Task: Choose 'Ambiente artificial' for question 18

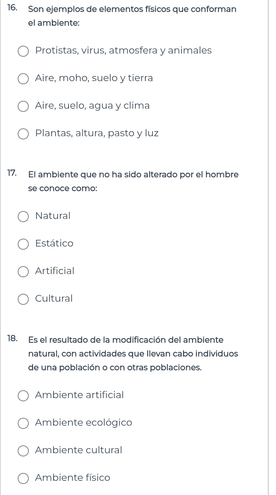Action: coord(23,396)
